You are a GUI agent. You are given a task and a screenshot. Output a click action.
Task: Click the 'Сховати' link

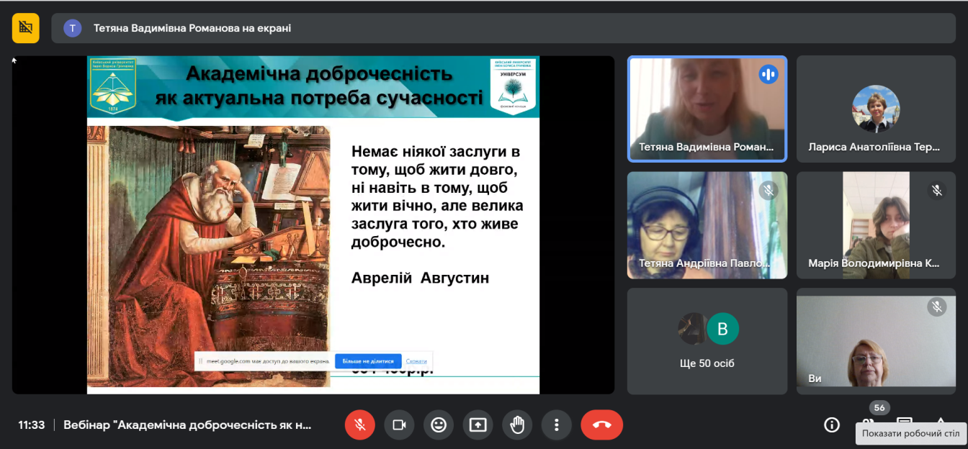click(416, 361)
